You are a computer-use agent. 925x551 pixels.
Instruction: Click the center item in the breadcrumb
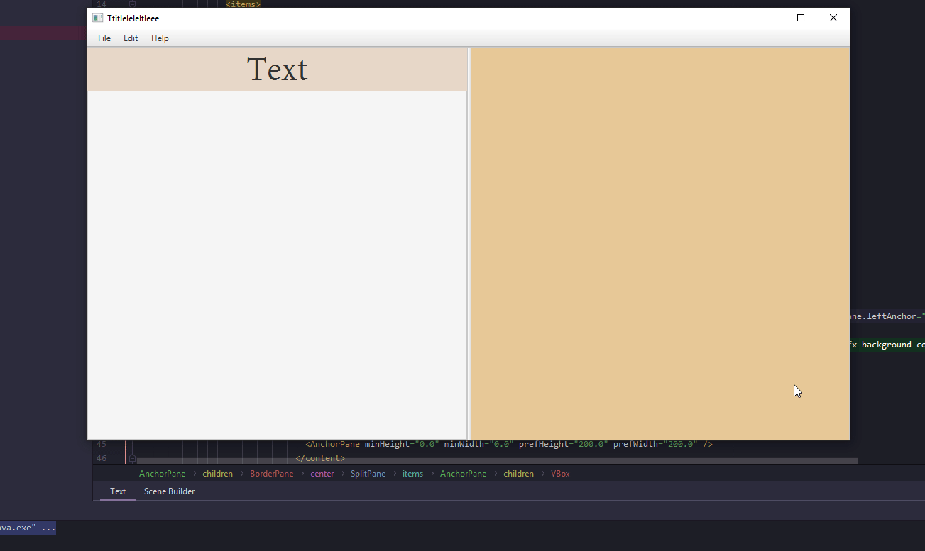click(x=322, y=473)
